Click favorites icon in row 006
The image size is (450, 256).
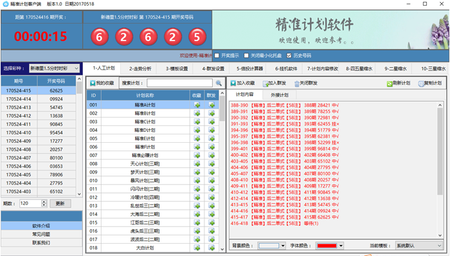(x=197, y=147)
